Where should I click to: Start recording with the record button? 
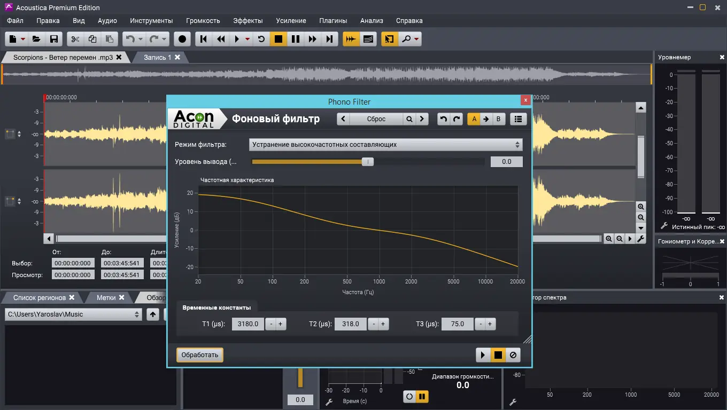182,39
